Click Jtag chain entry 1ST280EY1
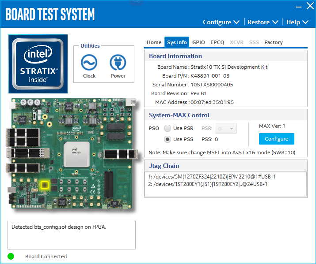This screenshot has width=316, height=264. pyautogui.click(x=208, y=184)
